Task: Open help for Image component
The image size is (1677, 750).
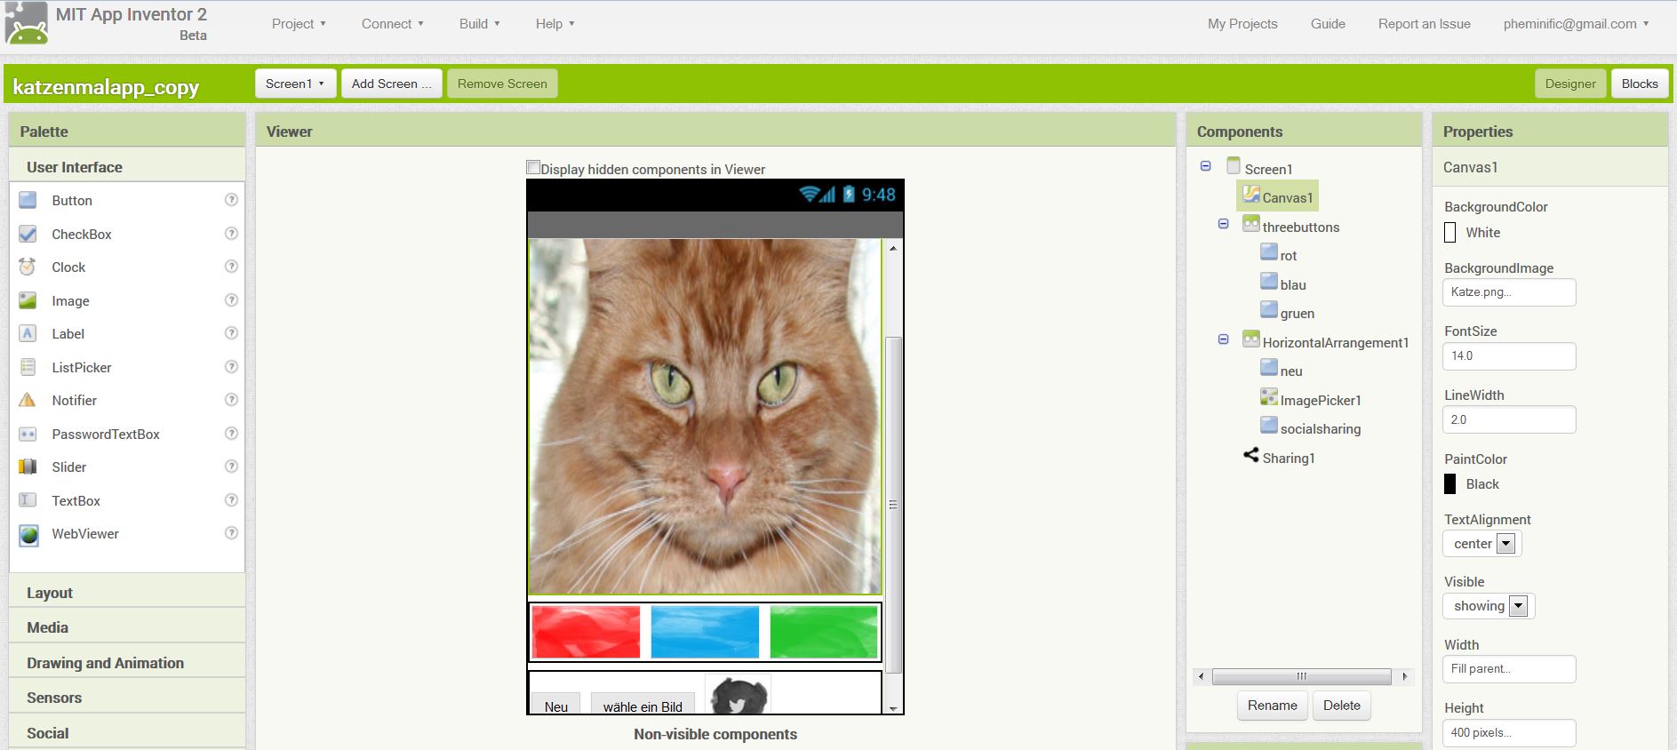Action: [231, 300]
